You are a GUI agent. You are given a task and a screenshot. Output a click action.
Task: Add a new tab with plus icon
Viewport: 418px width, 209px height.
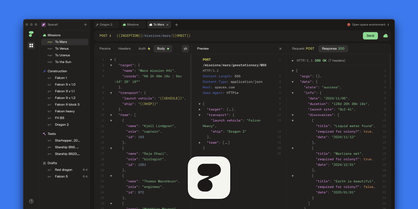point(177,25)
